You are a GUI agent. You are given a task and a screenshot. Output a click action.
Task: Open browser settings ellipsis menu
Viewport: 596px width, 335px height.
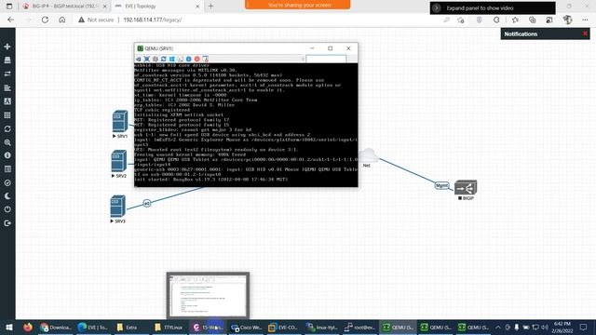point(585,20)
